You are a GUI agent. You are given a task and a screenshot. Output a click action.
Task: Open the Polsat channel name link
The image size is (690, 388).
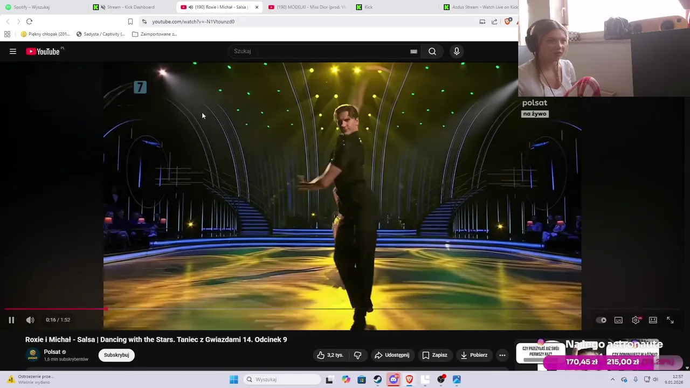pyautogui.click(x=52, y=352)
